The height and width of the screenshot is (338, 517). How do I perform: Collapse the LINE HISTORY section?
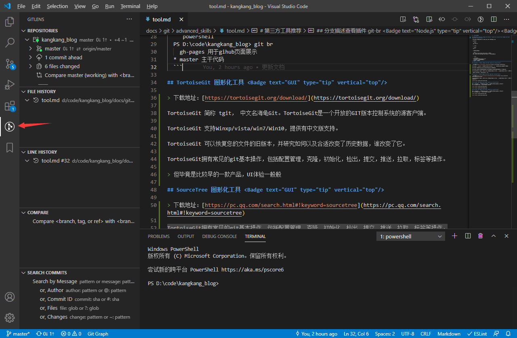point(23,152)
